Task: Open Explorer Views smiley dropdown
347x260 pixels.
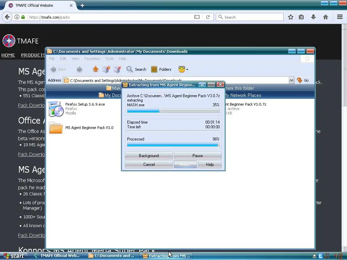Action: pos(183,69)
